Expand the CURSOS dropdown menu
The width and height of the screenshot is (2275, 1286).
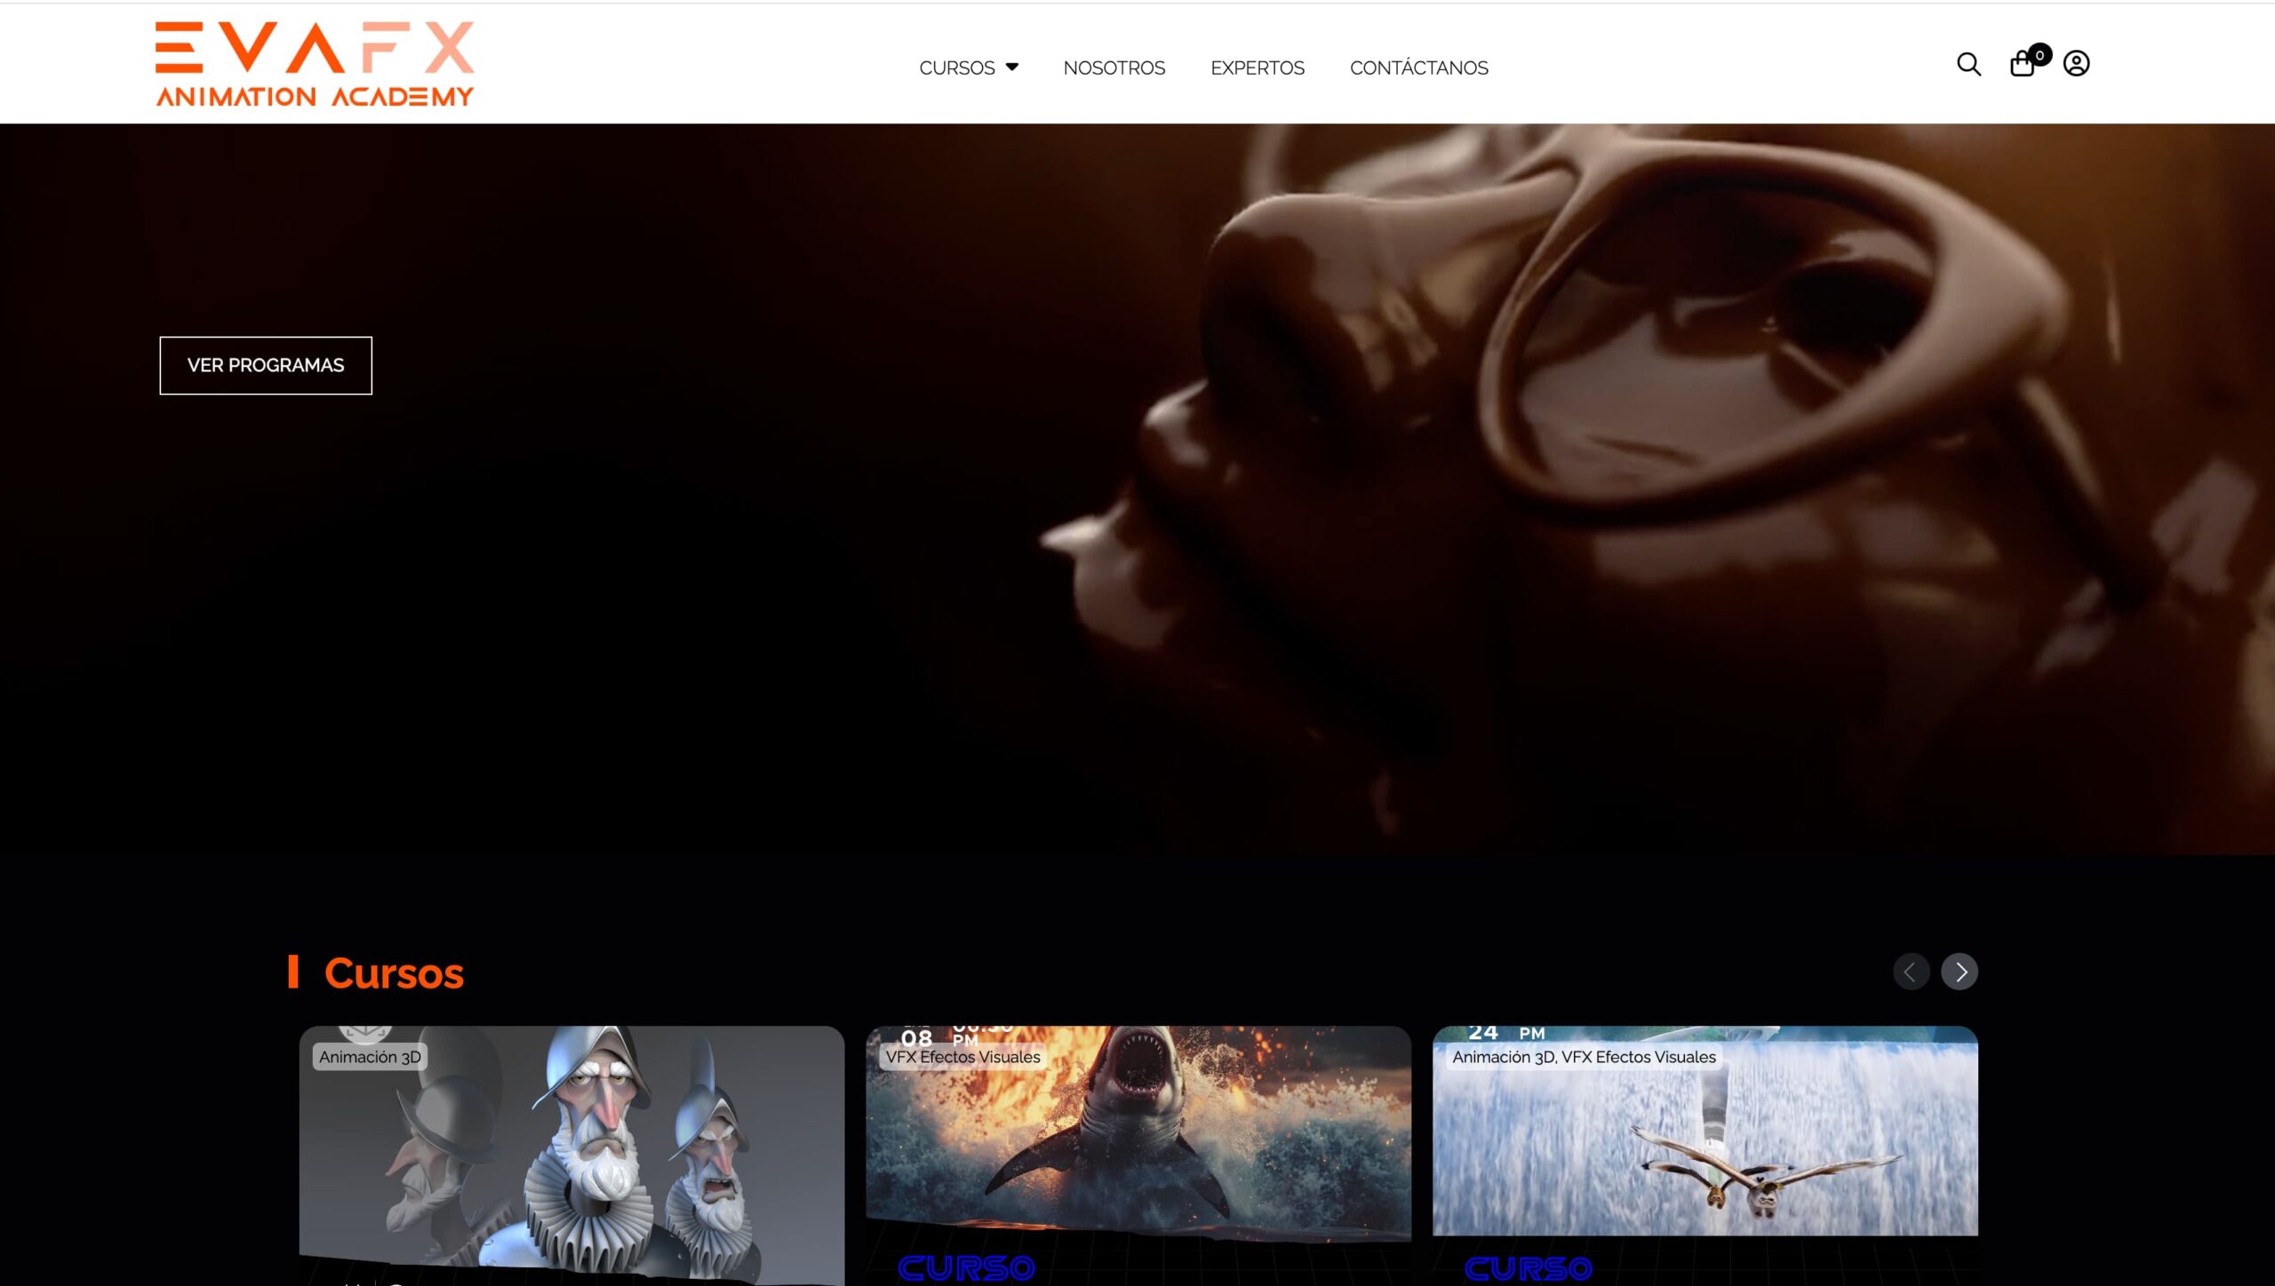tap(969, 67)
